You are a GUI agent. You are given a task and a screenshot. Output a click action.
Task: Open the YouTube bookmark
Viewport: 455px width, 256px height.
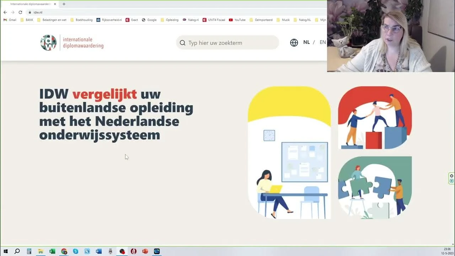(237, 20)
